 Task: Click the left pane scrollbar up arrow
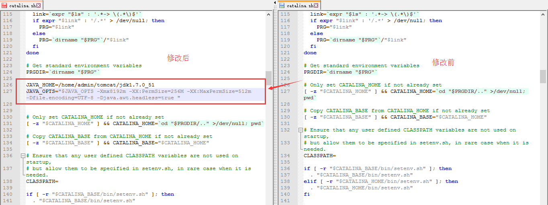[269, 14]
